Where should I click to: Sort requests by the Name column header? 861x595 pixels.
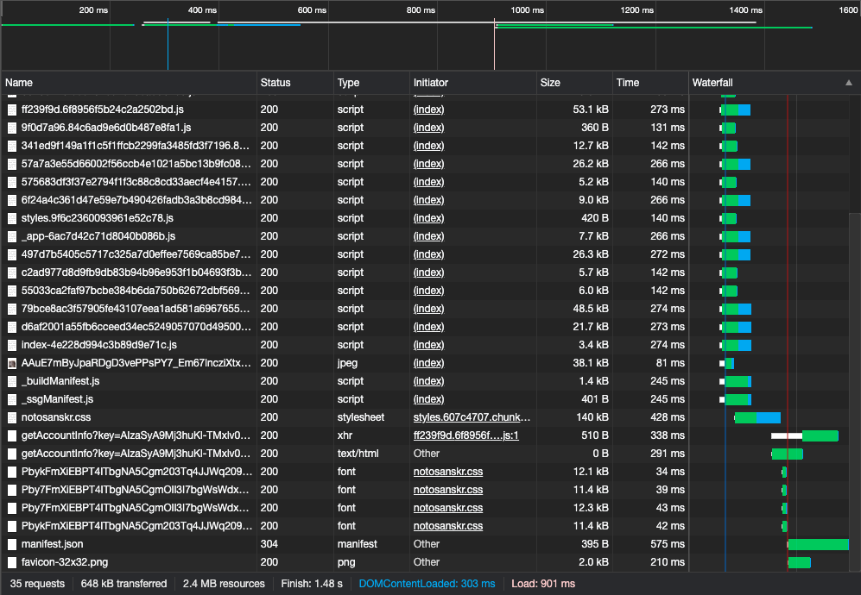click(x=130, y=83)
